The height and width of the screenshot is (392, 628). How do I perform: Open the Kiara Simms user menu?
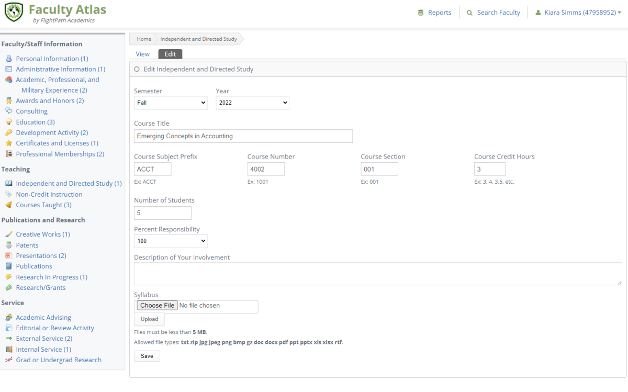point(578,13)
